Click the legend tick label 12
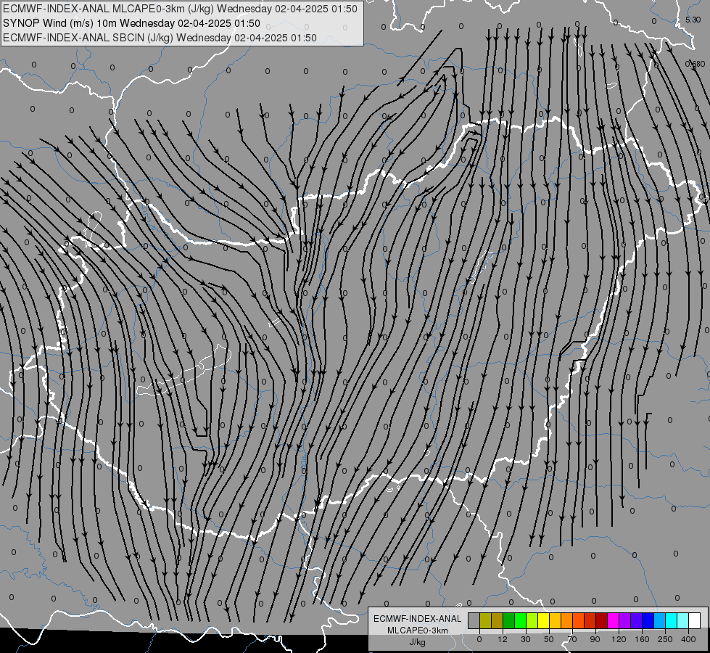710x653 pixels. (503, 639)
